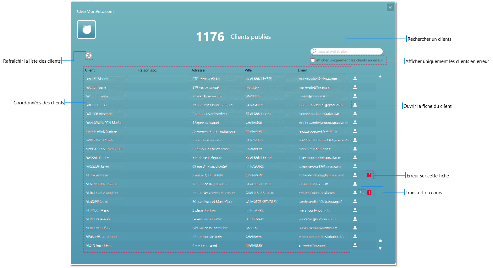Click the client name or email search field
The height and width of the screenshot is (268, 493).
coord(347,51)
